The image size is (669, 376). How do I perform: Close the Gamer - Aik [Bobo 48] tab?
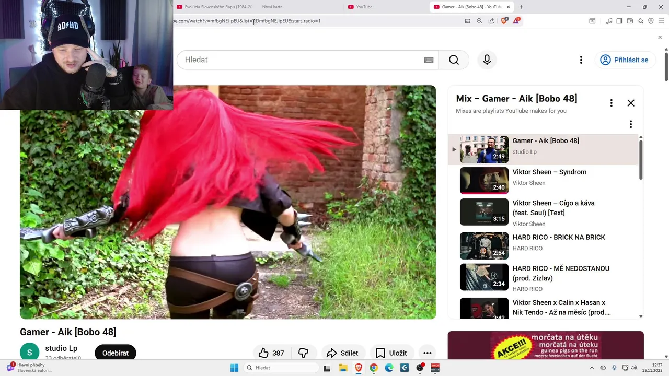click(x=508, y=7)
